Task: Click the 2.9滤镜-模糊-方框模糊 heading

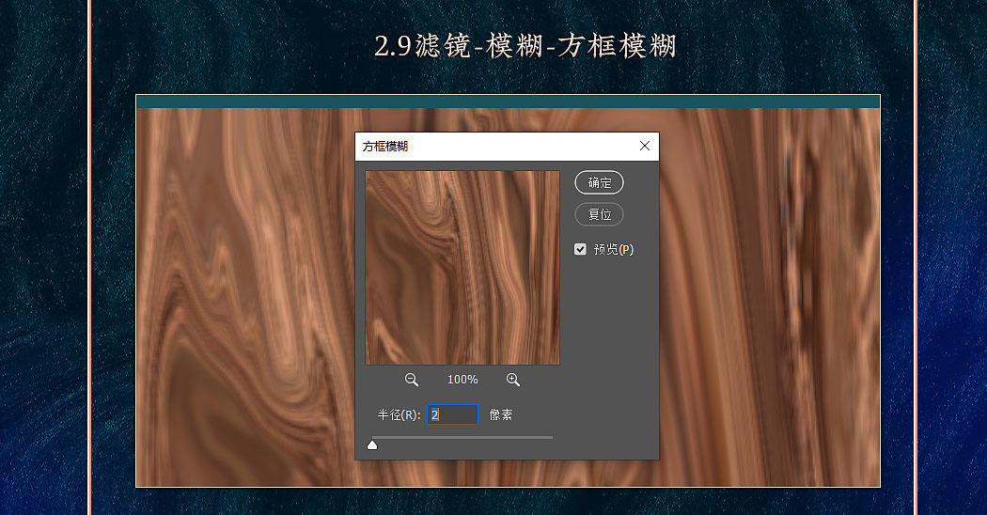Action: (525, 46)
